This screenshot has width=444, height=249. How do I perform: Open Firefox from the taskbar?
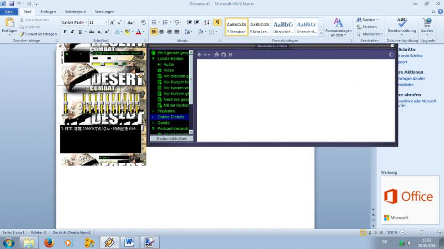tap(49, 242)
